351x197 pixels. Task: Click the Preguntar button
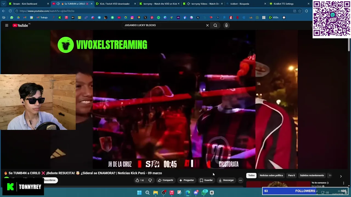(186, 180)
